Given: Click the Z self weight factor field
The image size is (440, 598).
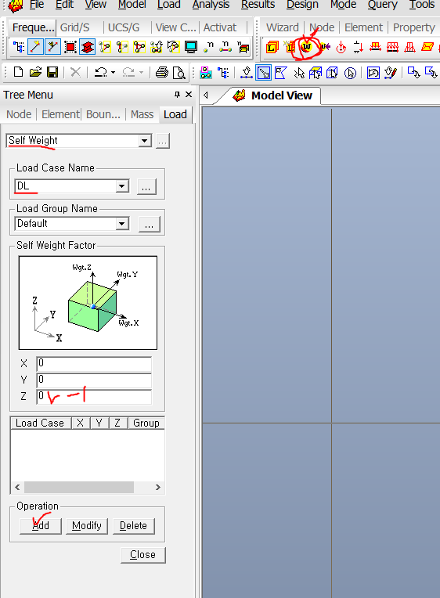Looking at the screenshot, I should [94, 397].
